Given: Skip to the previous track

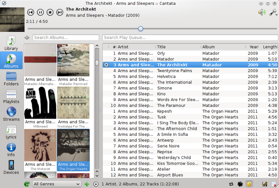Looking at the screenshot, I should tap(31, 12).
